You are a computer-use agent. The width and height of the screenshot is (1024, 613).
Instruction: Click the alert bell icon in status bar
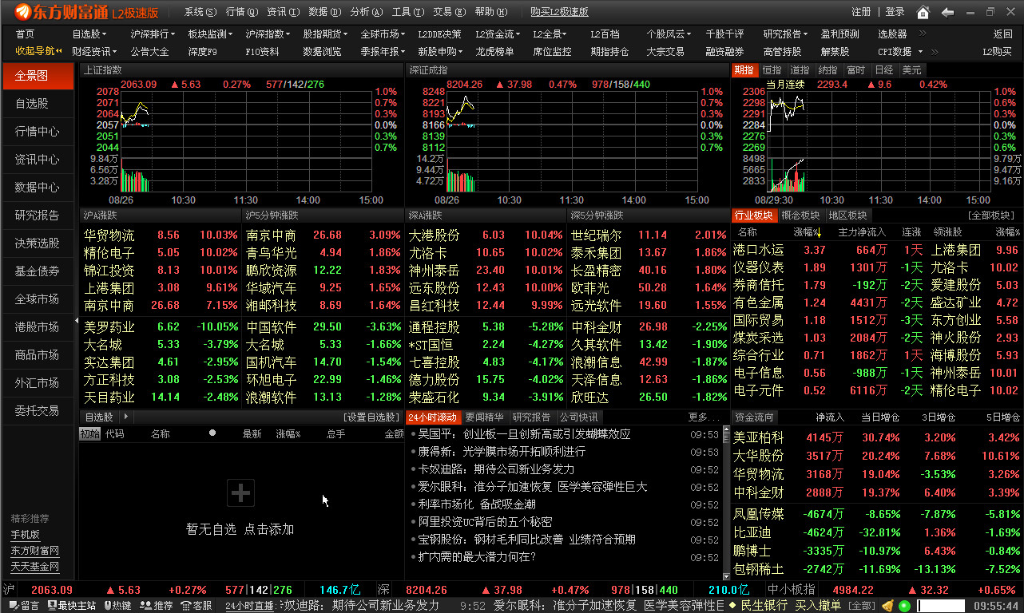pos(887,606)
